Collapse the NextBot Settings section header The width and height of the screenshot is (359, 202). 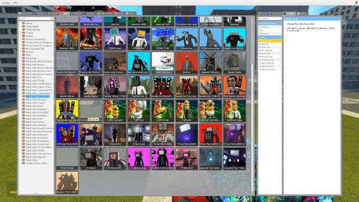point(270,24)
